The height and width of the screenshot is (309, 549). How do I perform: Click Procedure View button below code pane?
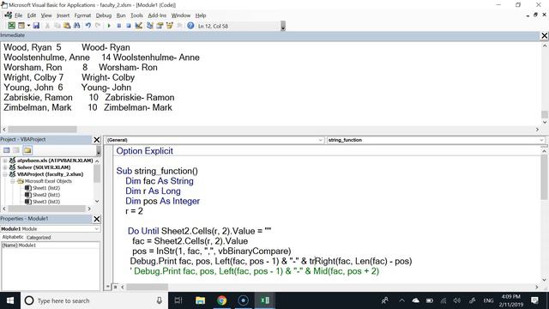click(x=108, y=287)
